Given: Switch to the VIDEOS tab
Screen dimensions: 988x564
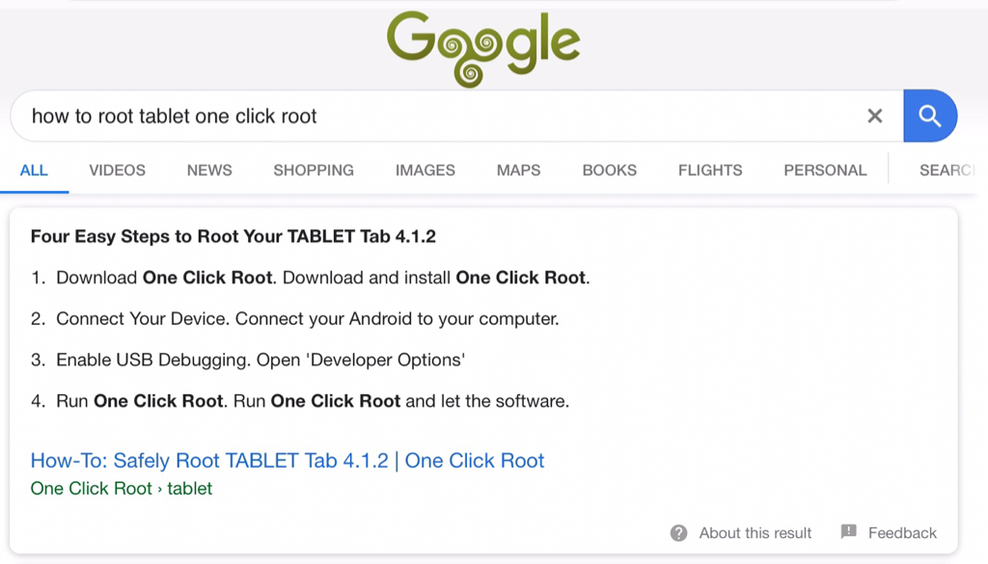Looking at the screenshot, I should click(117, 170).
